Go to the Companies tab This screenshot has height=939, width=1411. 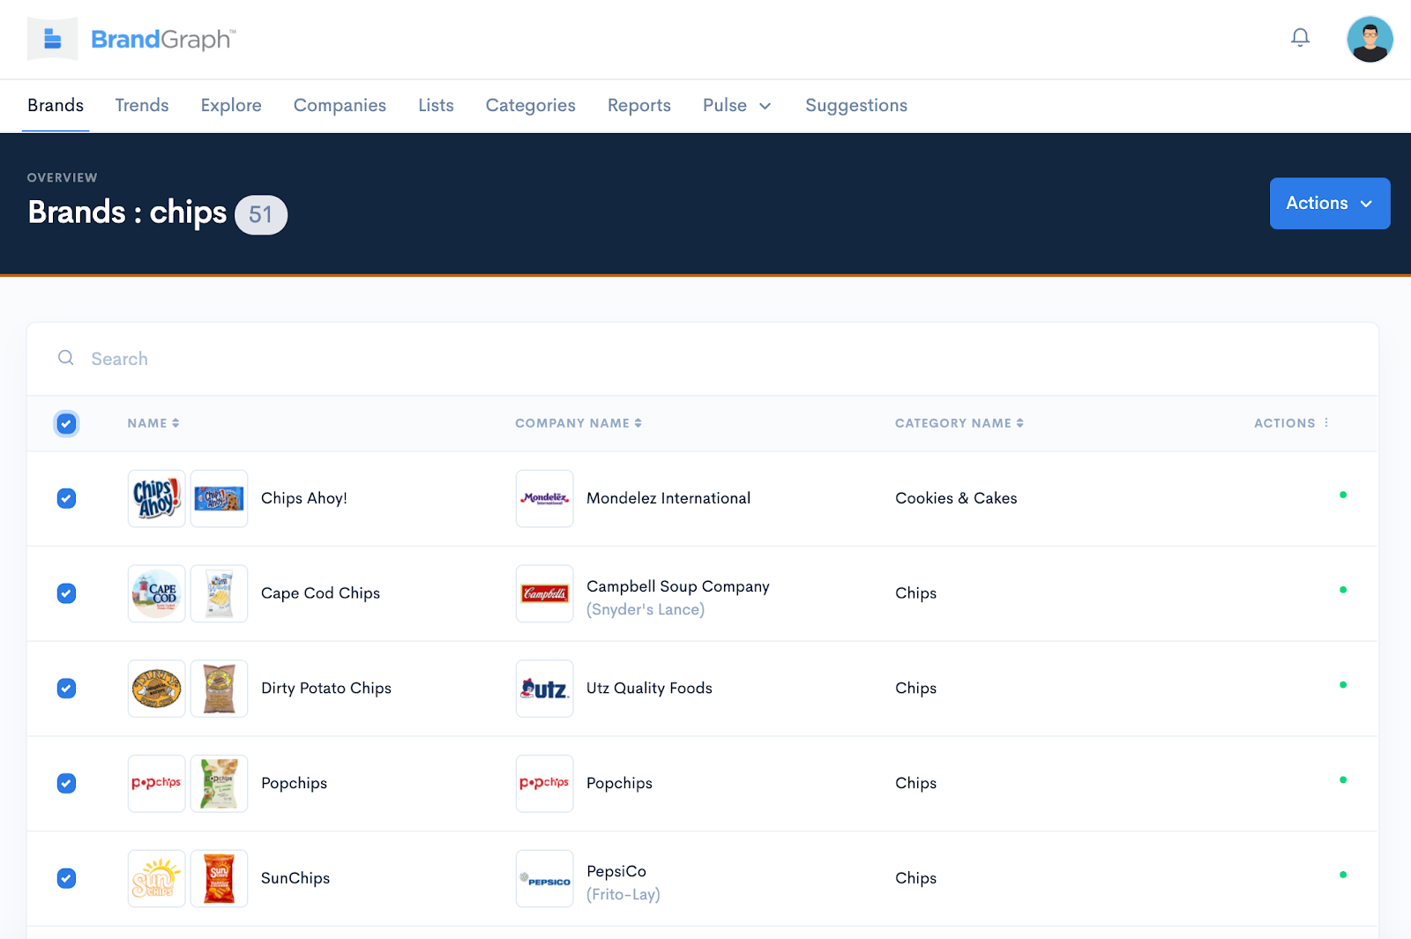[x=340, y=106]
